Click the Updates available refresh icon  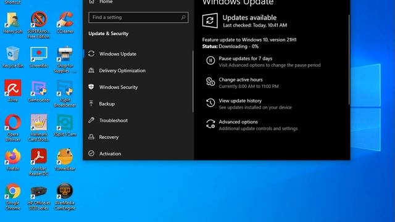tap(210, 20)
